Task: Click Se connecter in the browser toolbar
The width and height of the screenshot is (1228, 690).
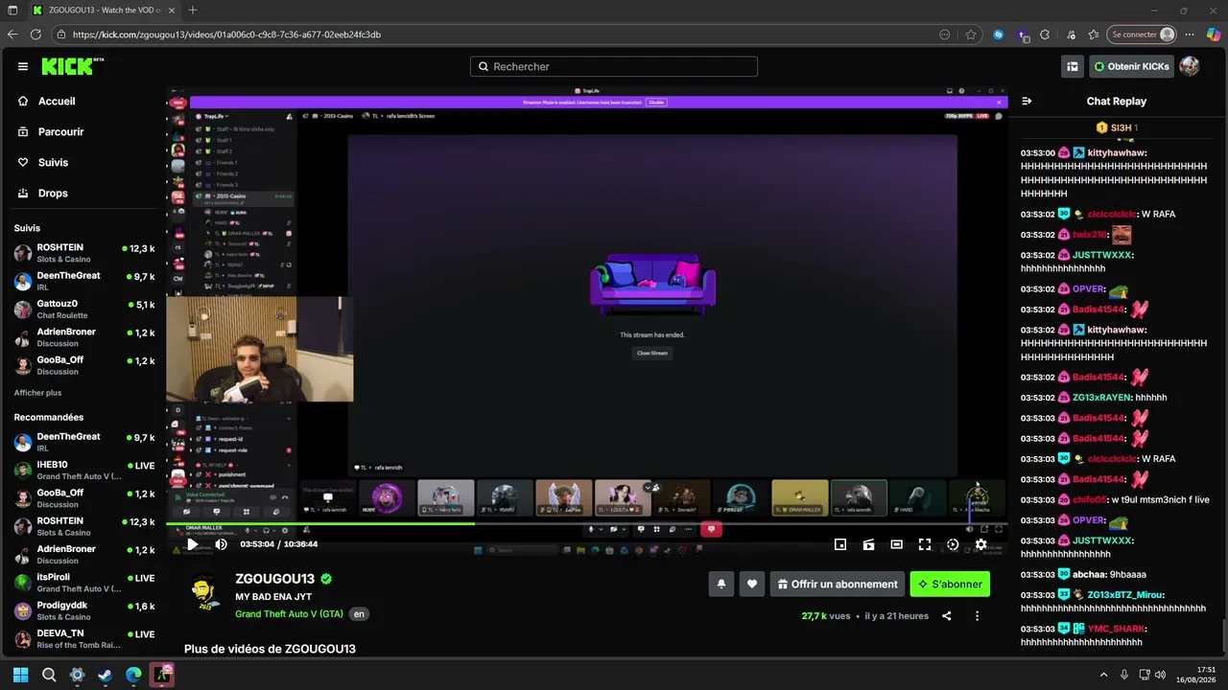Action: [x=1142, y=34]
